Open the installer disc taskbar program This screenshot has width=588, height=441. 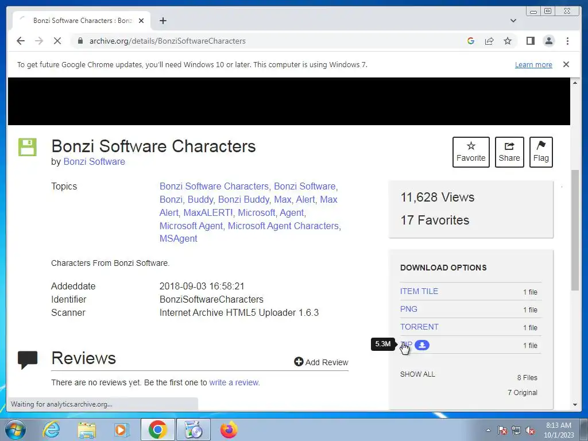[x=194, y=430]
